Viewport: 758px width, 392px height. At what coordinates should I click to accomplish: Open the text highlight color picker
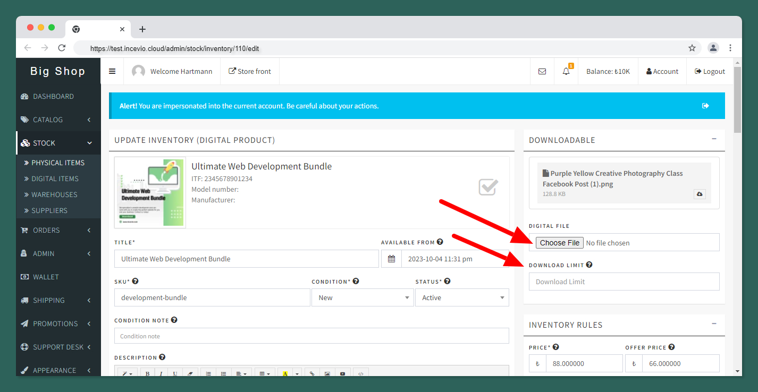285,373
